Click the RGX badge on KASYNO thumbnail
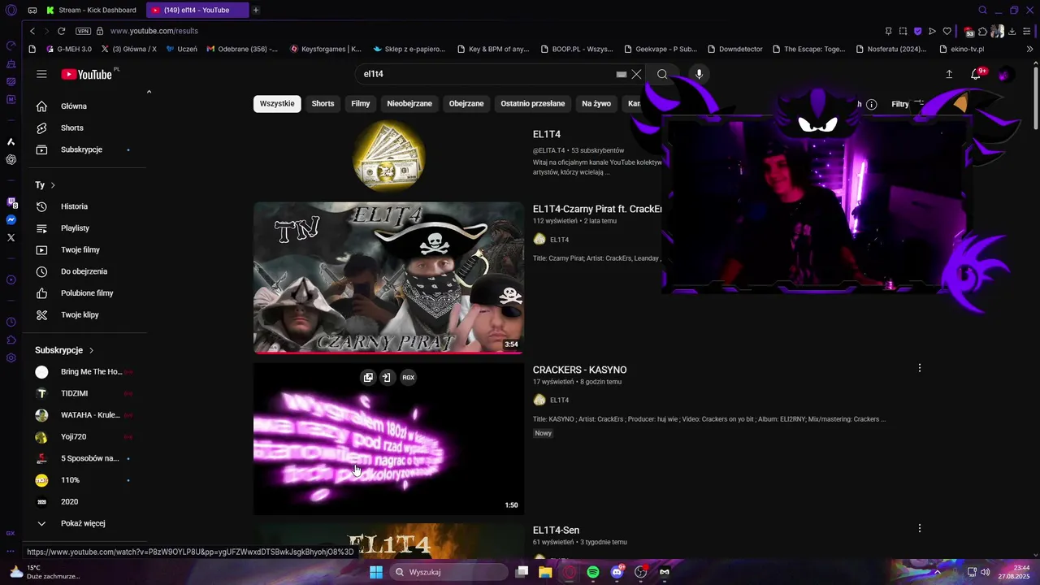The image size is (1040, 585). 408,377
